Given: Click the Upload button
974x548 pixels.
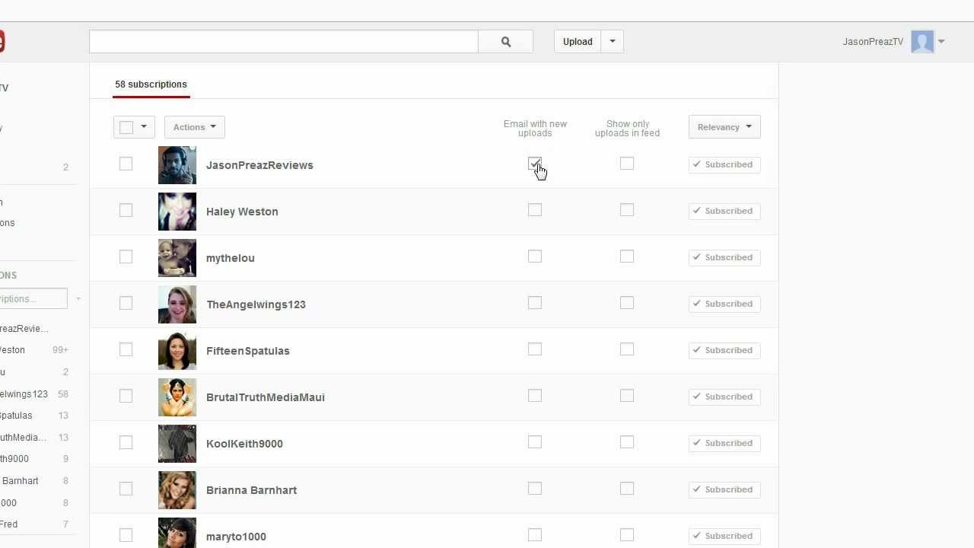Looking at the screenshot, I should [x=578, y=42].
